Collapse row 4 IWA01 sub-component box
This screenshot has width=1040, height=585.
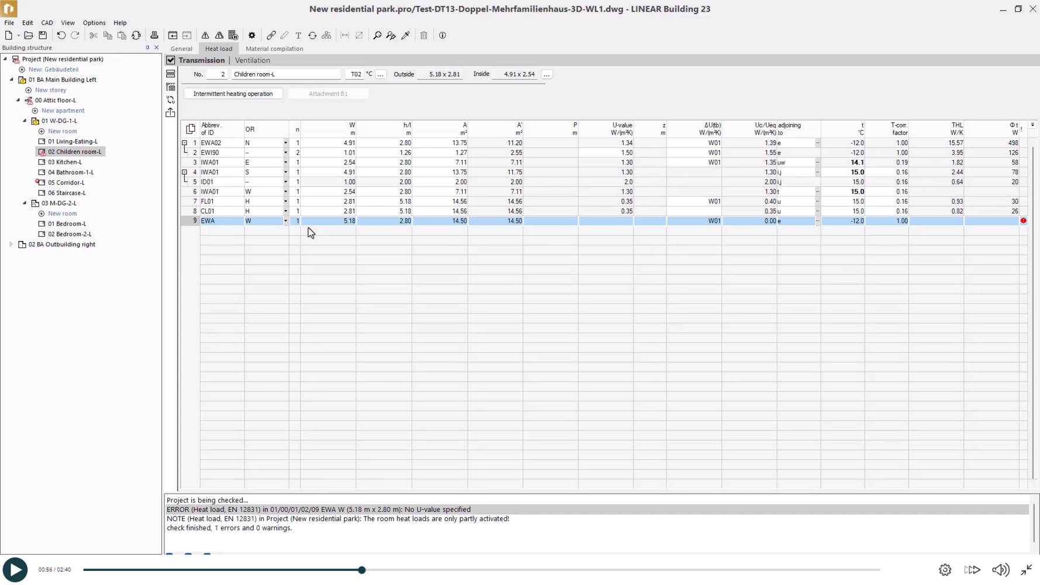click(184, 172)
